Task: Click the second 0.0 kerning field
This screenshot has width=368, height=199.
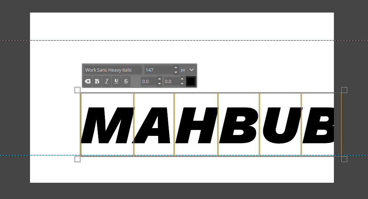Action: tap(172, 81)
